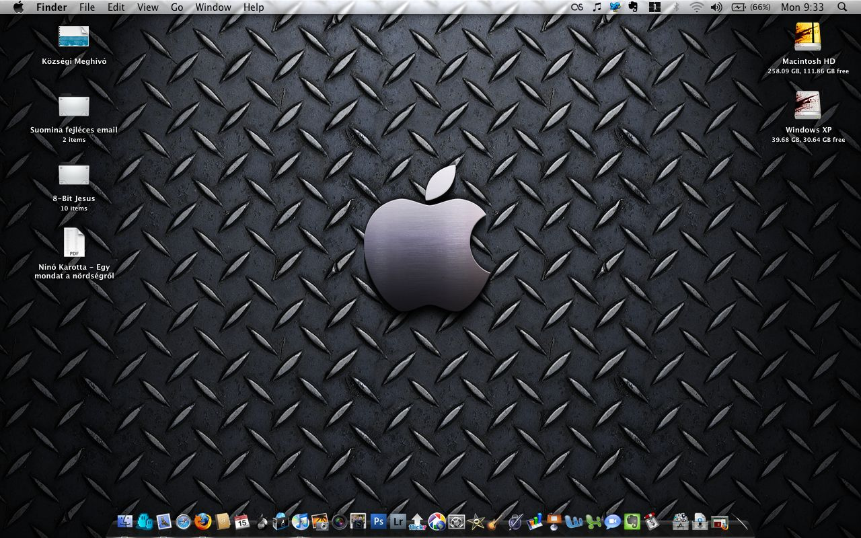Open GarageBand guitar icon in the Dock
The image size is (861, 538).
tap(495, 522)
